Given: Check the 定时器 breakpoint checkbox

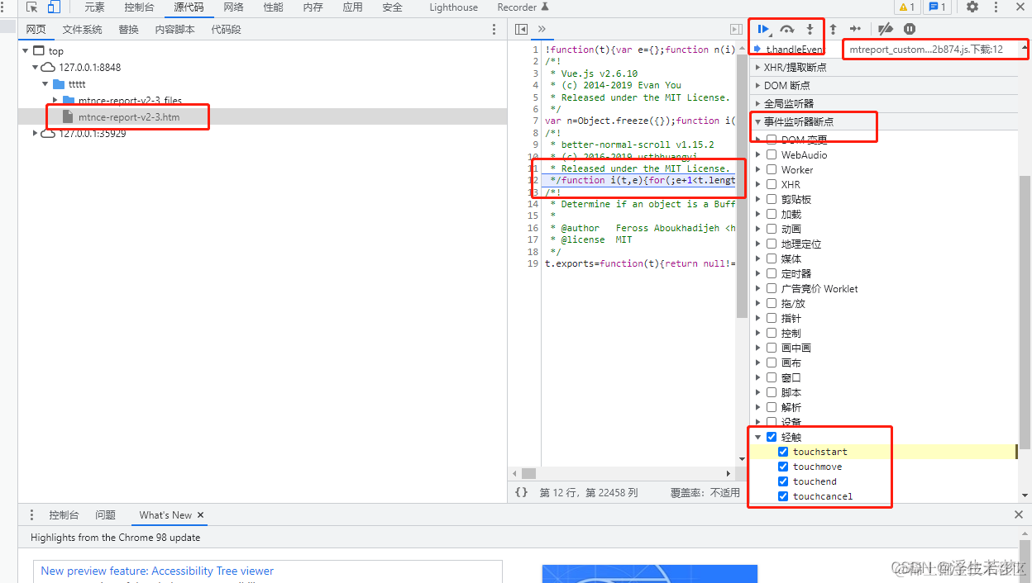Looking at the screenshot, I should (772, 273).
